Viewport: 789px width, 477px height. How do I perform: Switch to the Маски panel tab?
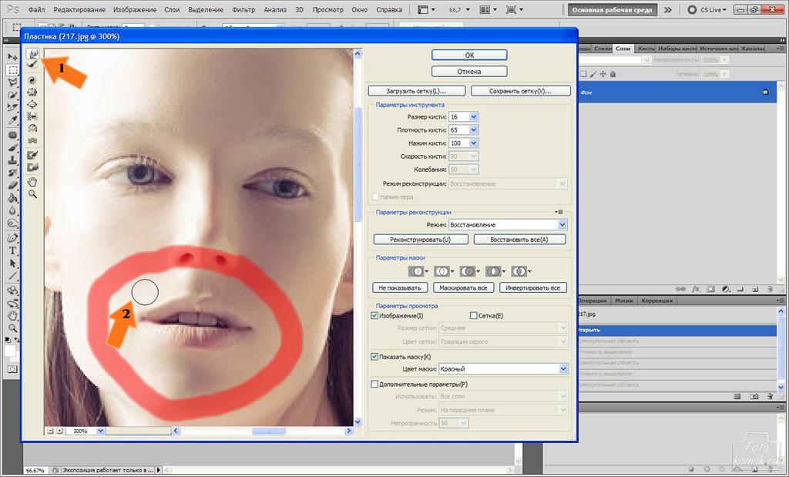pos(624,301)
